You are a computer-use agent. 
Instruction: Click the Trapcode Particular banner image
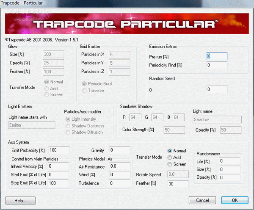click(x=127, y=23)
